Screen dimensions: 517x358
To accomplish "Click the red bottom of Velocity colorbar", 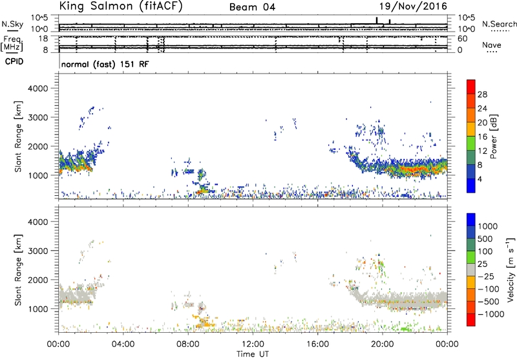I will click(x=471, y=320).
